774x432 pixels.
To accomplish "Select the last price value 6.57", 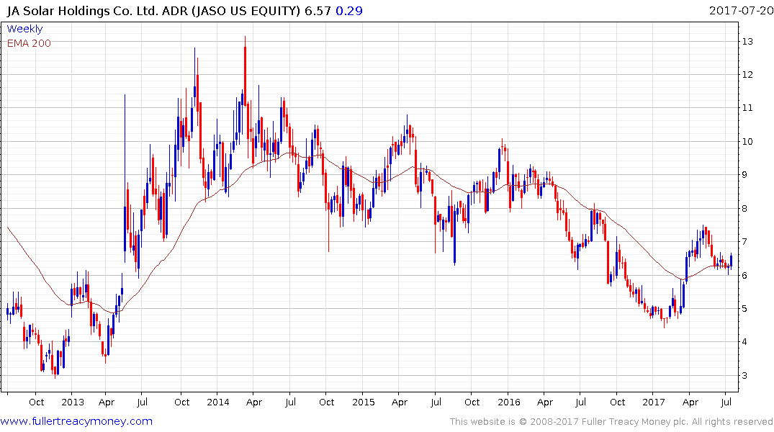I will [x=318, y=10].
